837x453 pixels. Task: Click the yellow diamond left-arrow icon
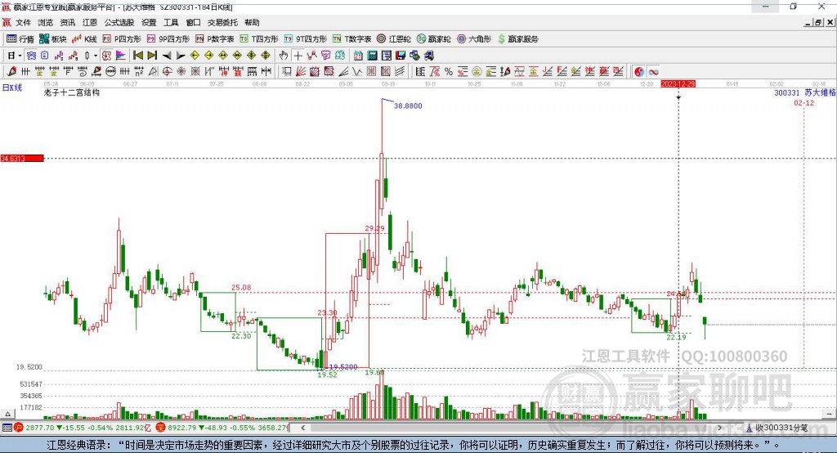pos(195,55)
